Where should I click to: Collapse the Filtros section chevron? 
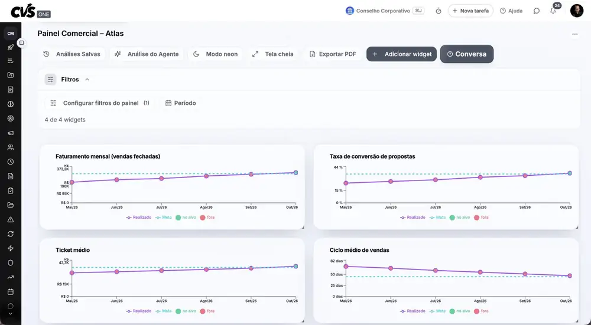tap(87, 80)
